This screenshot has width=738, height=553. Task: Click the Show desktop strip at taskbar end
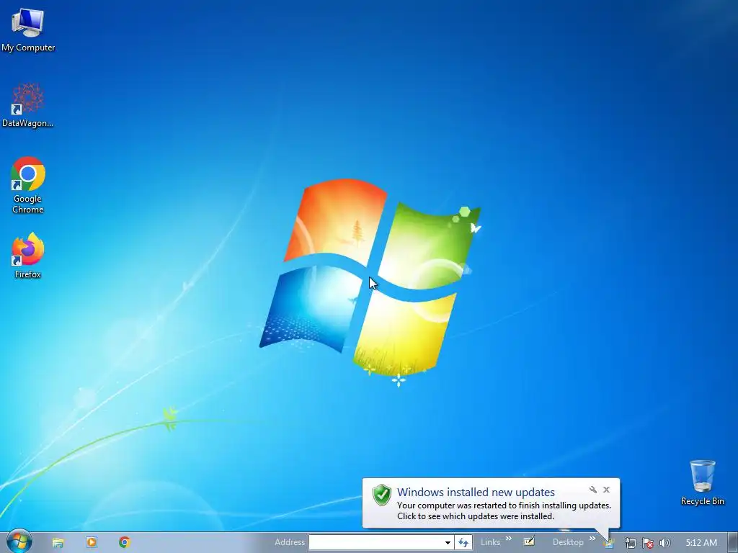click(x=733, y=542)
